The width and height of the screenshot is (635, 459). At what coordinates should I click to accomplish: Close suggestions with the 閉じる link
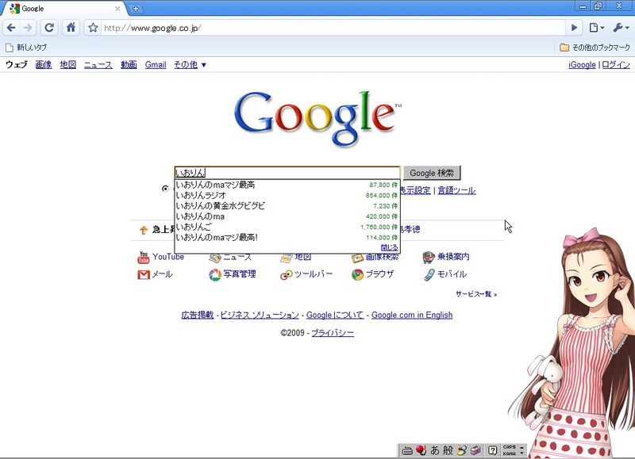[389, 247]
